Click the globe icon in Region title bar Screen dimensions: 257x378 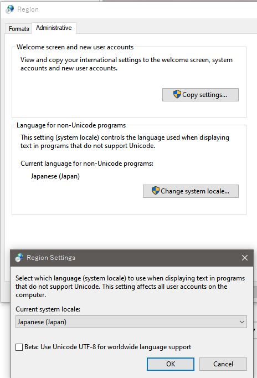(10, 9)
